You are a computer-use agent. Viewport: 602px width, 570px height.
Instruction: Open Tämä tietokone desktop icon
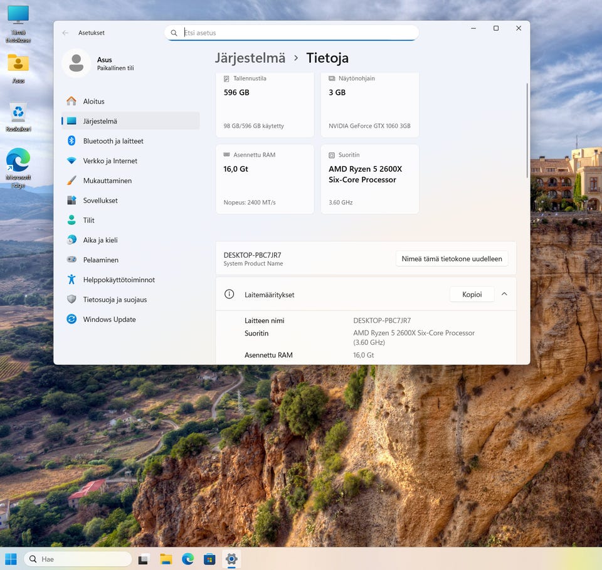(18, 24)
